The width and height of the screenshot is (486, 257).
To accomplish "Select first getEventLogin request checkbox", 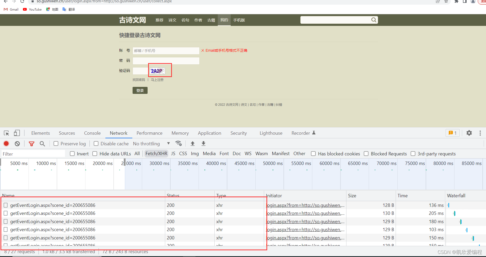I will (x=5, y=205).
